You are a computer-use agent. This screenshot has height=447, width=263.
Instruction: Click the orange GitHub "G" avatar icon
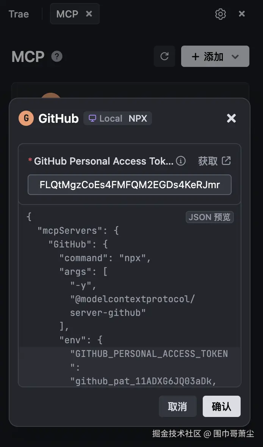click(26, 118)
